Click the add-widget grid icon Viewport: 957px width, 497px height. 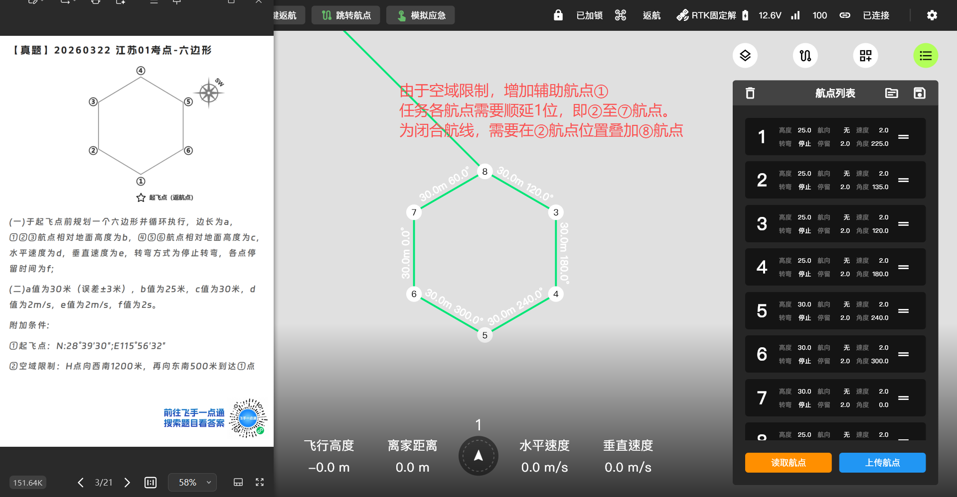865,56
